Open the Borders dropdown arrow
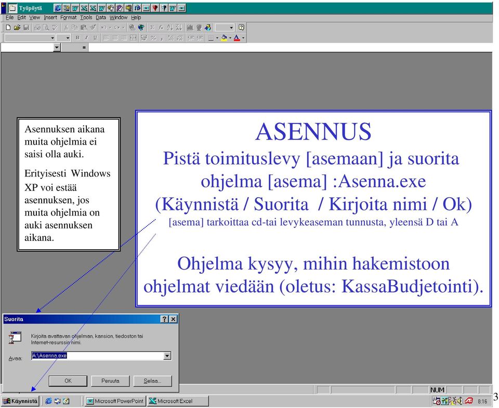 217,38
